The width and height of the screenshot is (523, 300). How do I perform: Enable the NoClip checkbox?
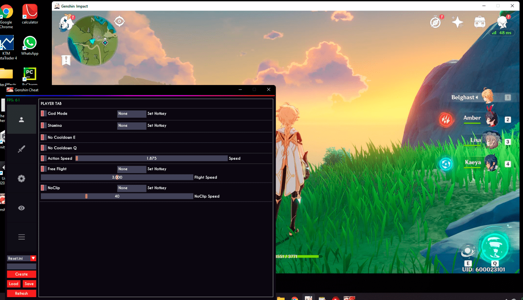click(x=43, y=188)
